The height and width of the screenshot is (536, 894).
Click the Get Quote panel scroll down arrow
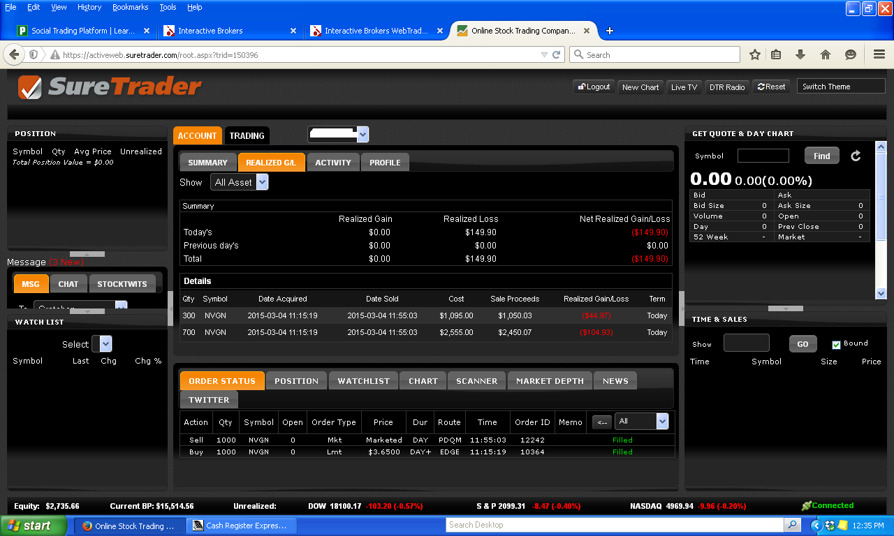point(881,294)
